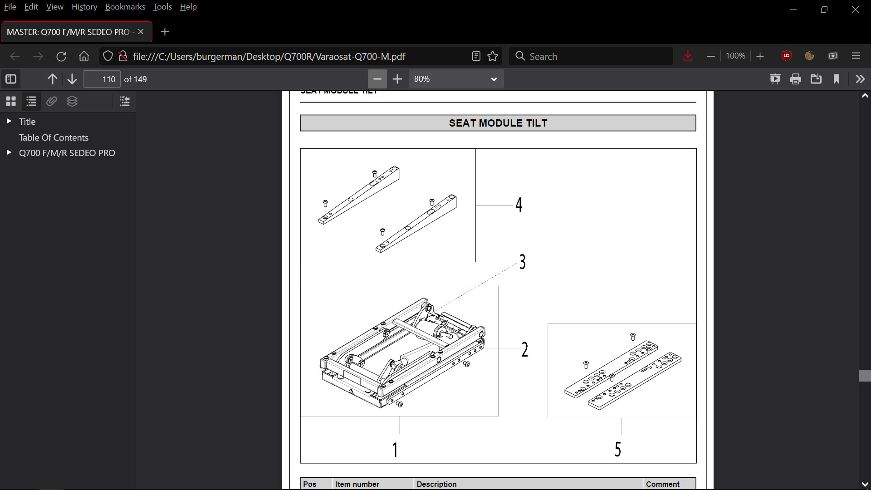871x490 pixels.
Task: Expand the Title outline item
Action: coord(9,121)
